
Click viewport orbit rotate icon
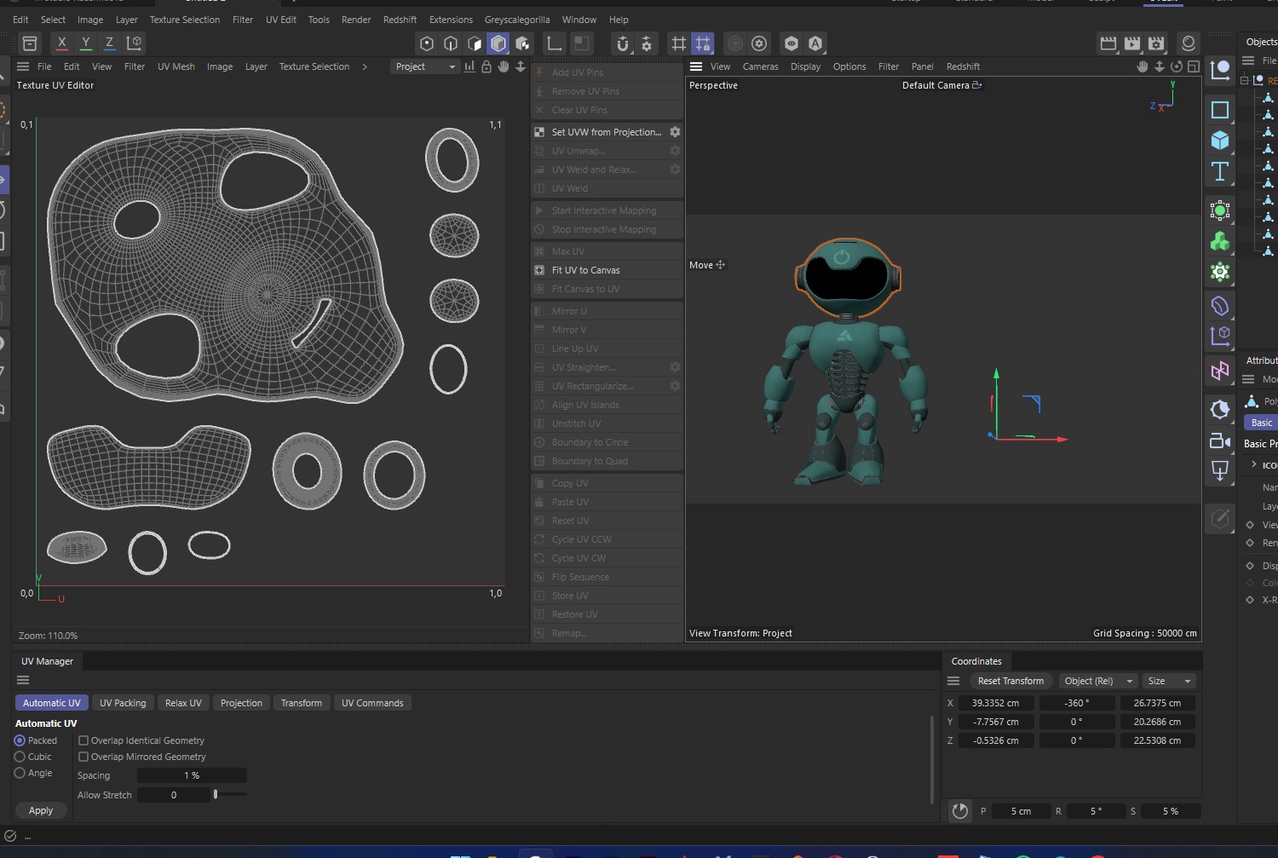tap(1177, 66)
